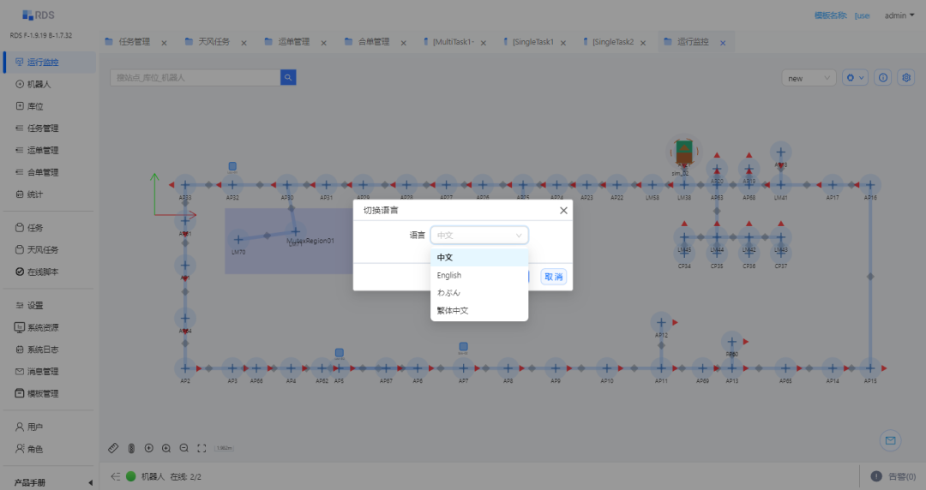Open the robot display options dropdown button
926x490 pixels.
855,78
